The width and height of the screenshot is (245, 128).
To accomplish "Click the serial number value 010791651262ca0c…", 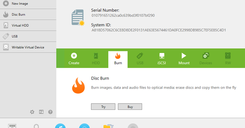I will pyautogui.click(x=123, y=15).
